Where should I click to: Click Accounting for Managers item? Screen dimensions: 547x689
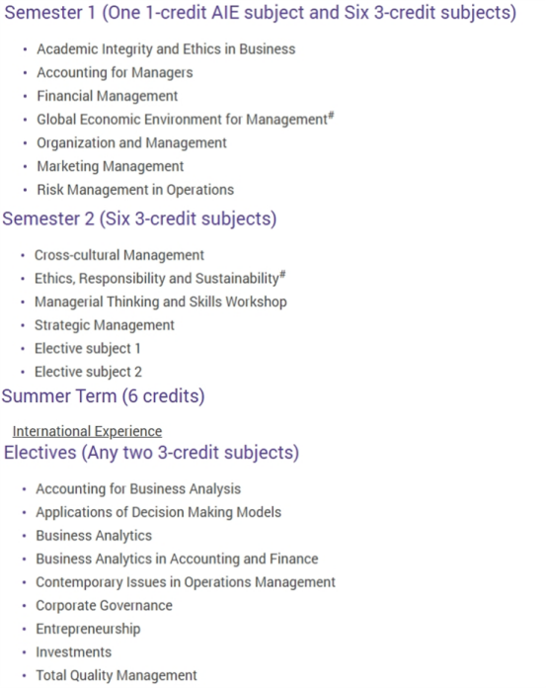coord(115,72)
